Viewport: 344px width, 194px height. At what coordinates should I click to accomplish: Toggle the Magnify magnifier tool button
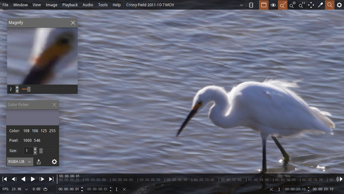pyautogui.click(x=330, y=5)
